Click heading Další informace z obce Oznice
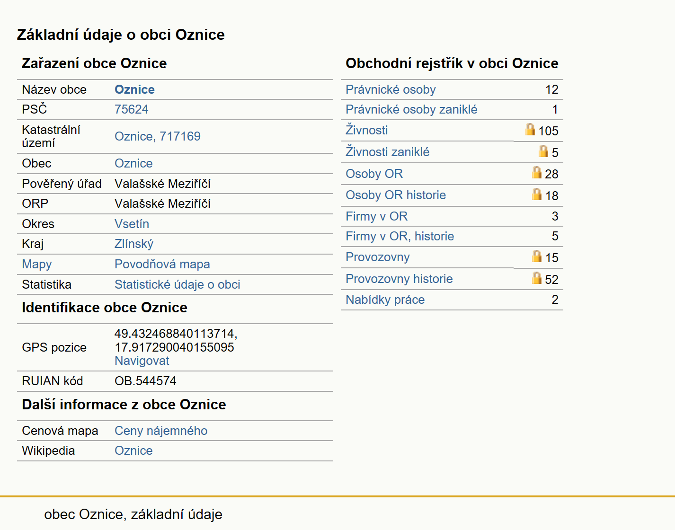The width and height of the screenshot is (675, 530). 124,405
